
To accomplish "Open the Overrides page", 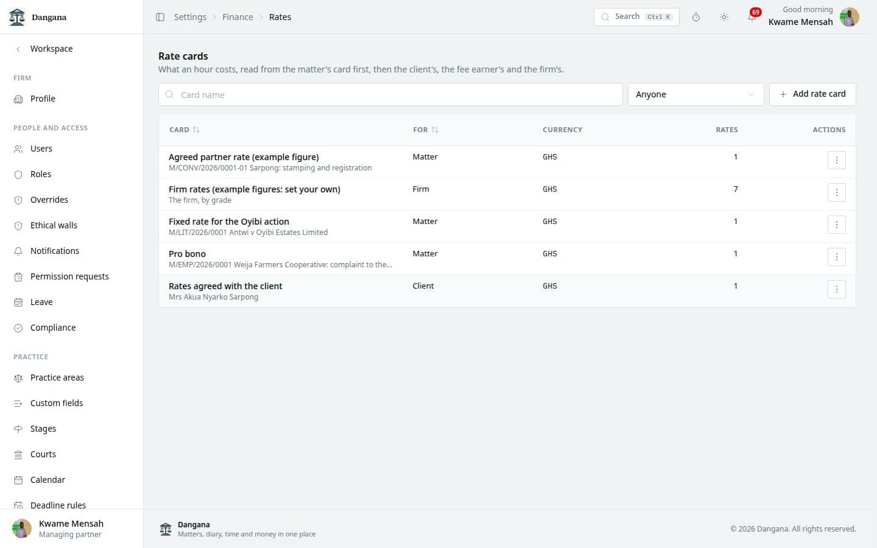I will (x=71, y=200).
